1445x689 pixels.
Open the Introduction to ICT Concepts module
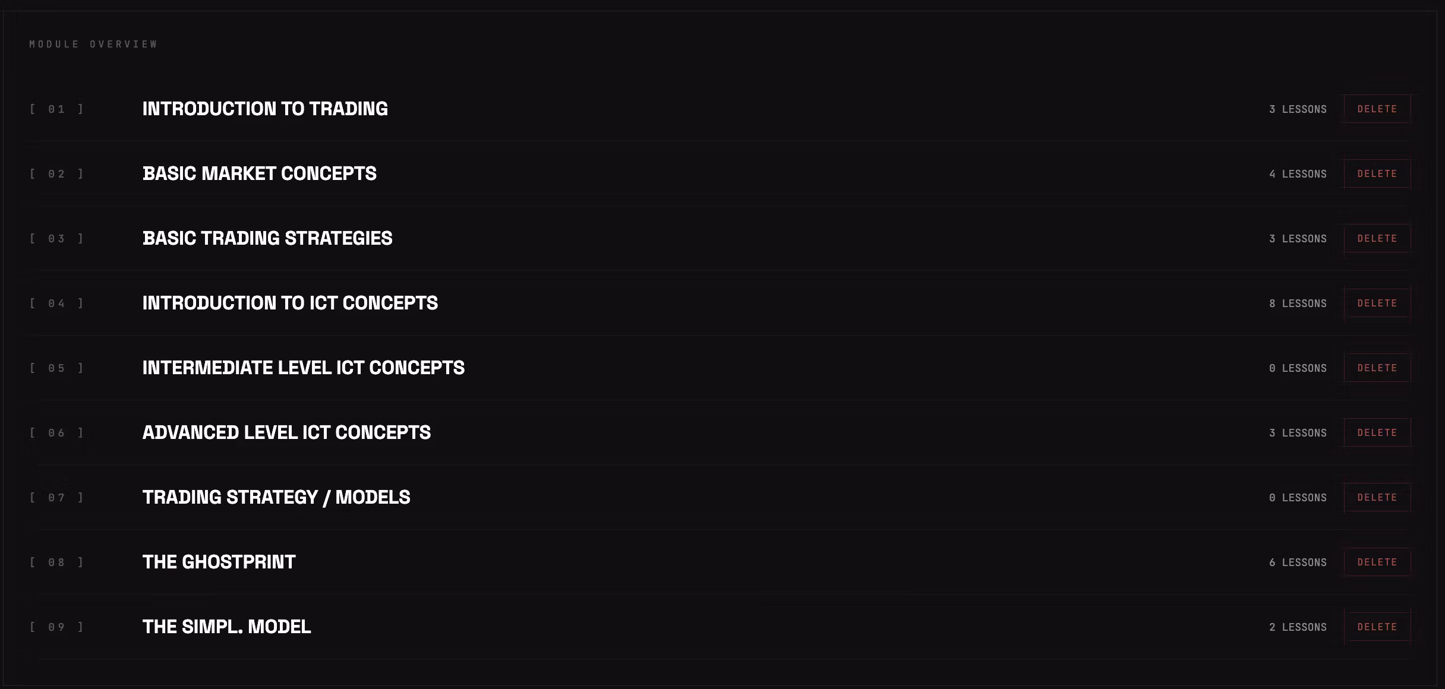point(290,303)
